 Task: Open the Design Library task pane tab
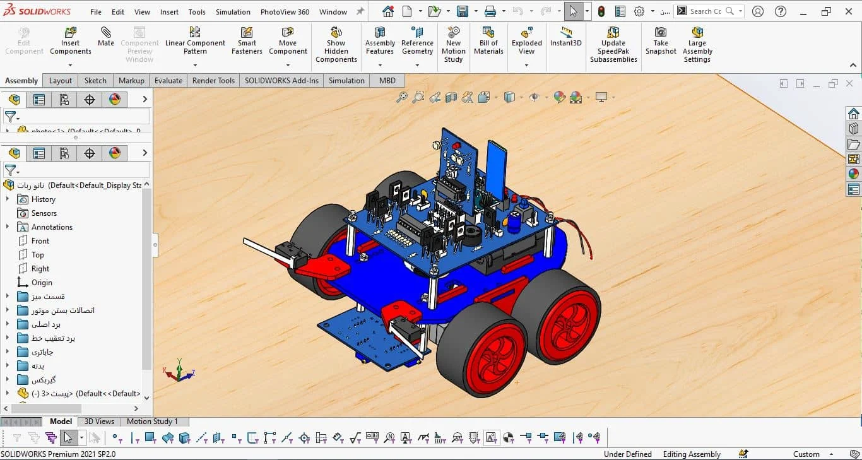[x=854, y=129]
